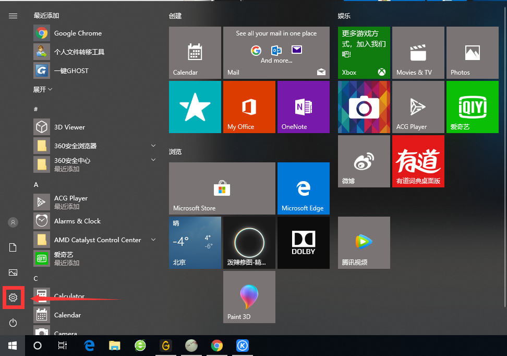
Task: Expand the hamburger menu at top left
Action: point(13,16)
